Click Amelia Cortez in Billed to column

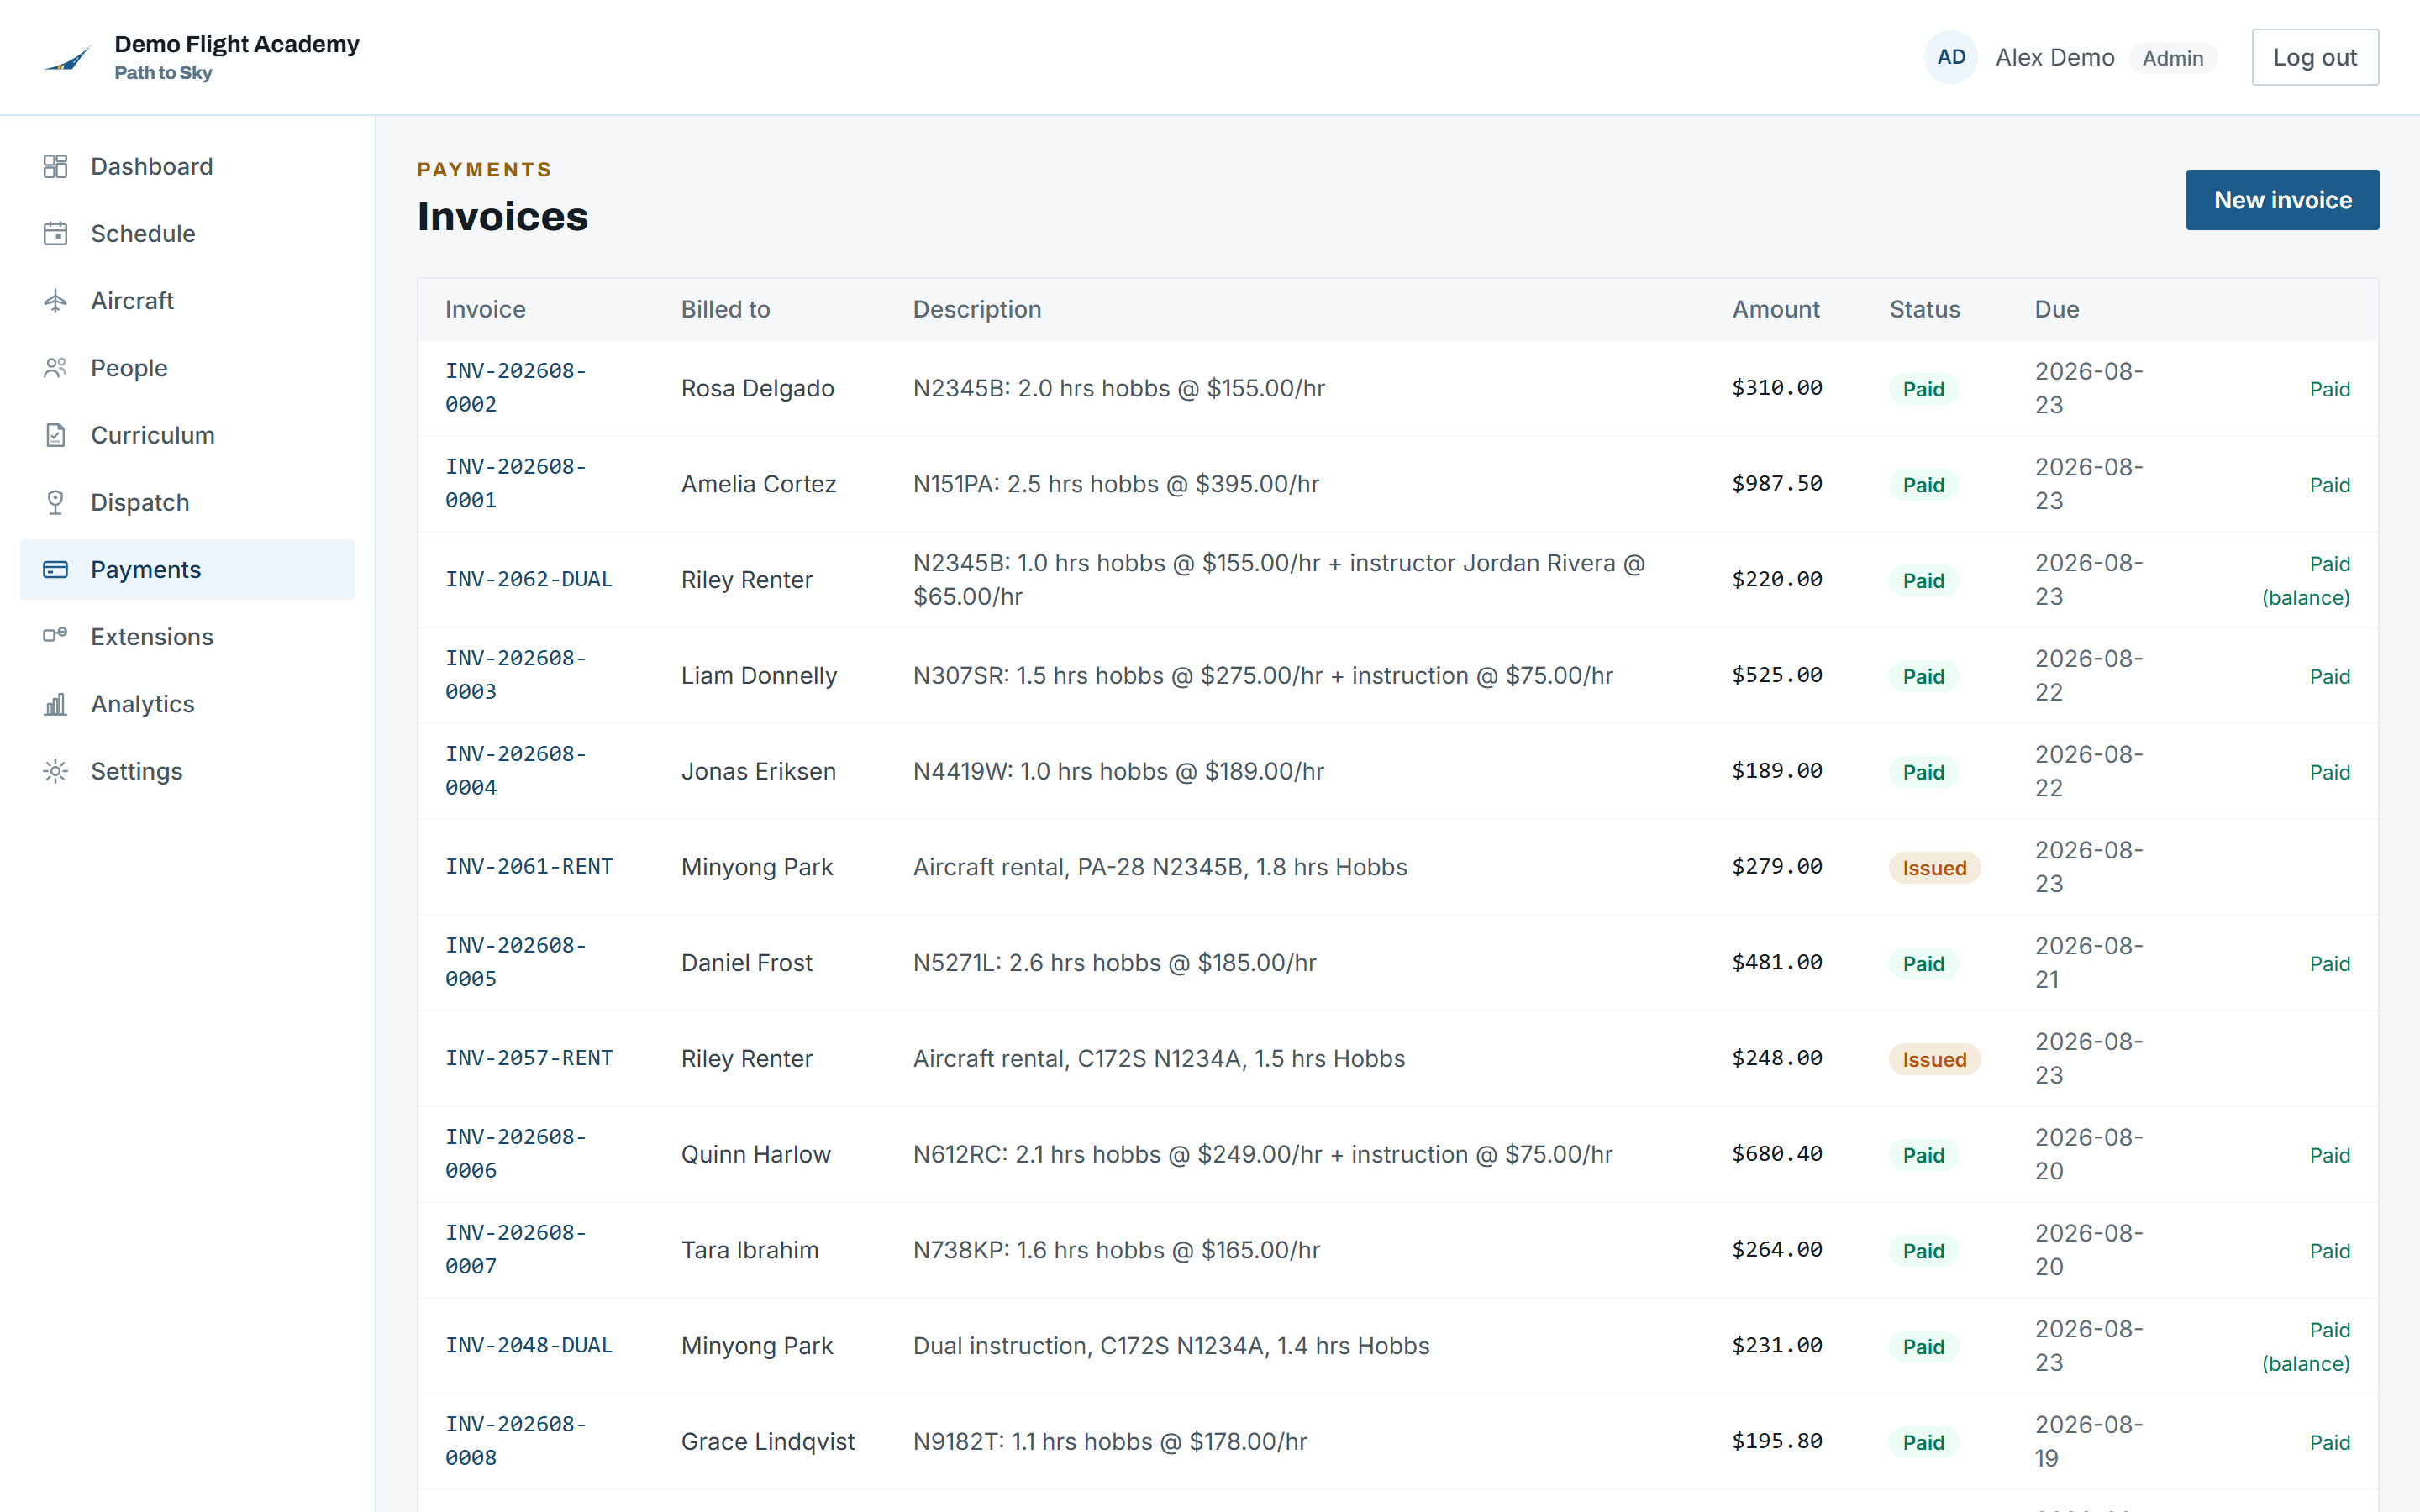[x=758, y=484]
